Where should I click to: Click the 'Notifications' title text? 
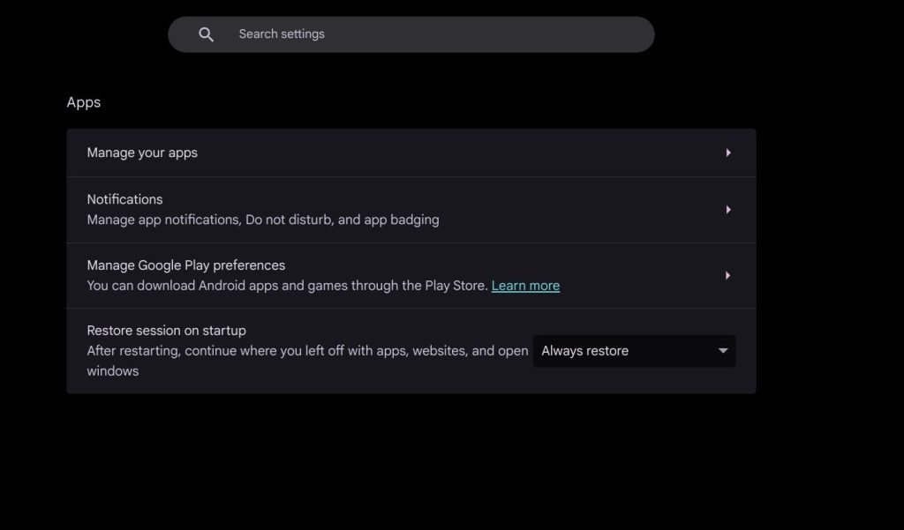[124, 199]
